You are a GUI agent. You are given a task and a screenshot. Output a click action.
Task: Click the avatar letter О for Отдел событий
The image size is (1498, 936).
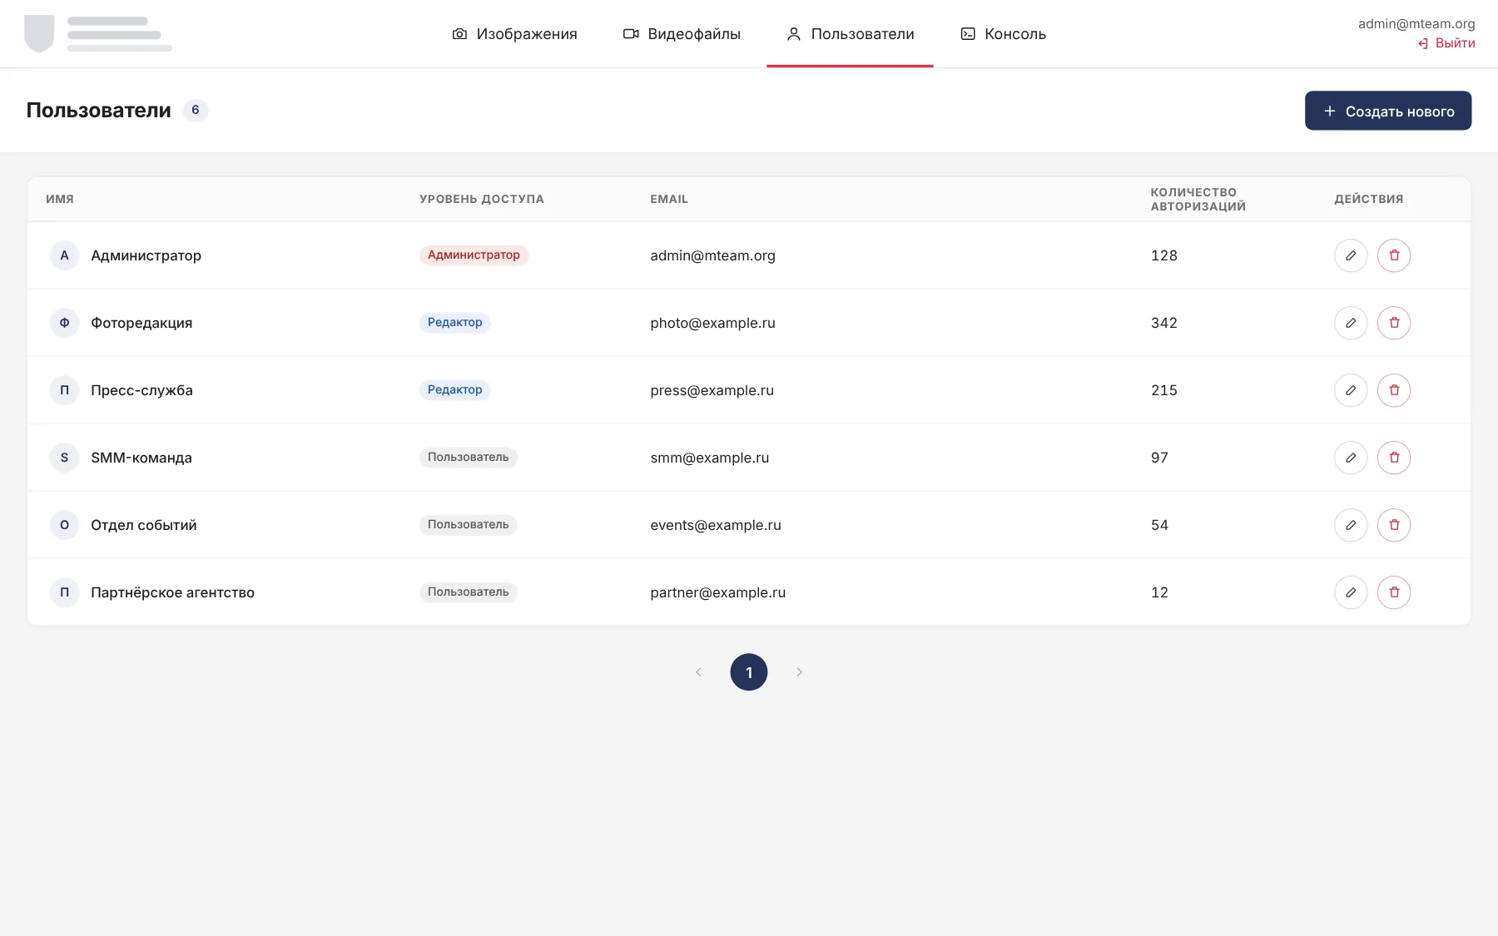[x=64, y=525]
